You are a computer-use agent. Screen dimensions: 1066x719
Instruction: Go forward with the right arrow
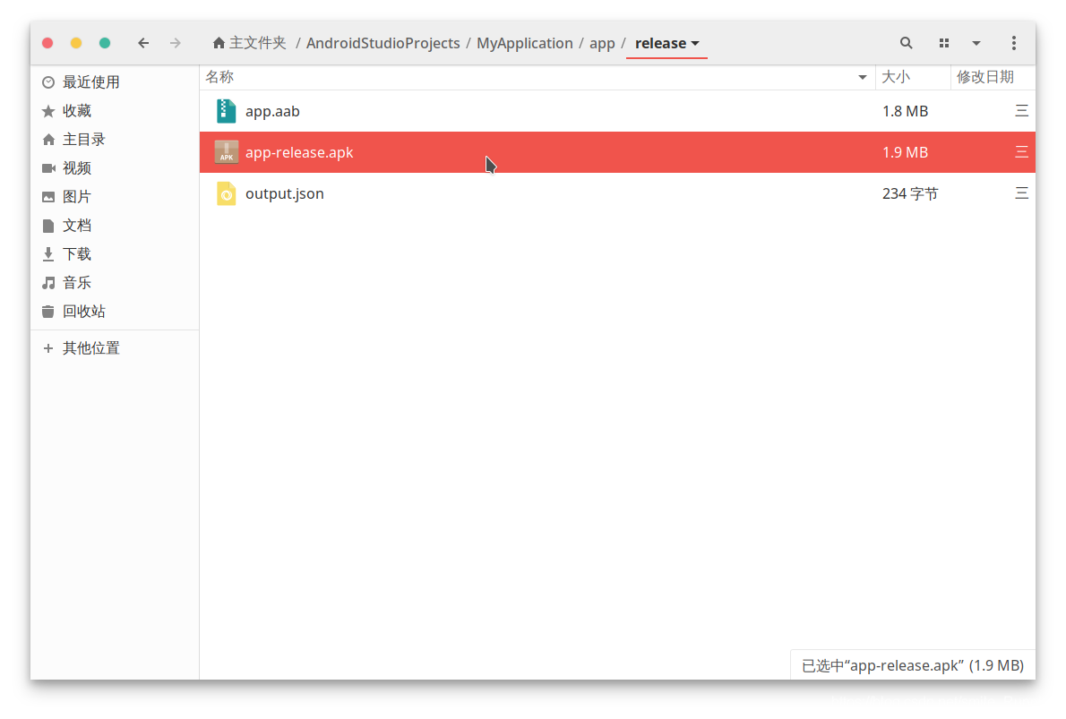(176, 43)
